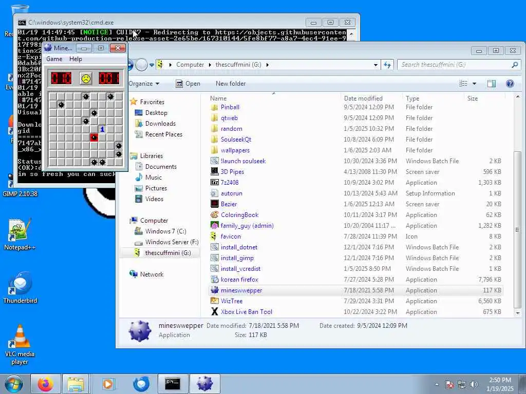Click the red exploded mine tile
This screenshot has width=526, height=394.
pos(94,137)
